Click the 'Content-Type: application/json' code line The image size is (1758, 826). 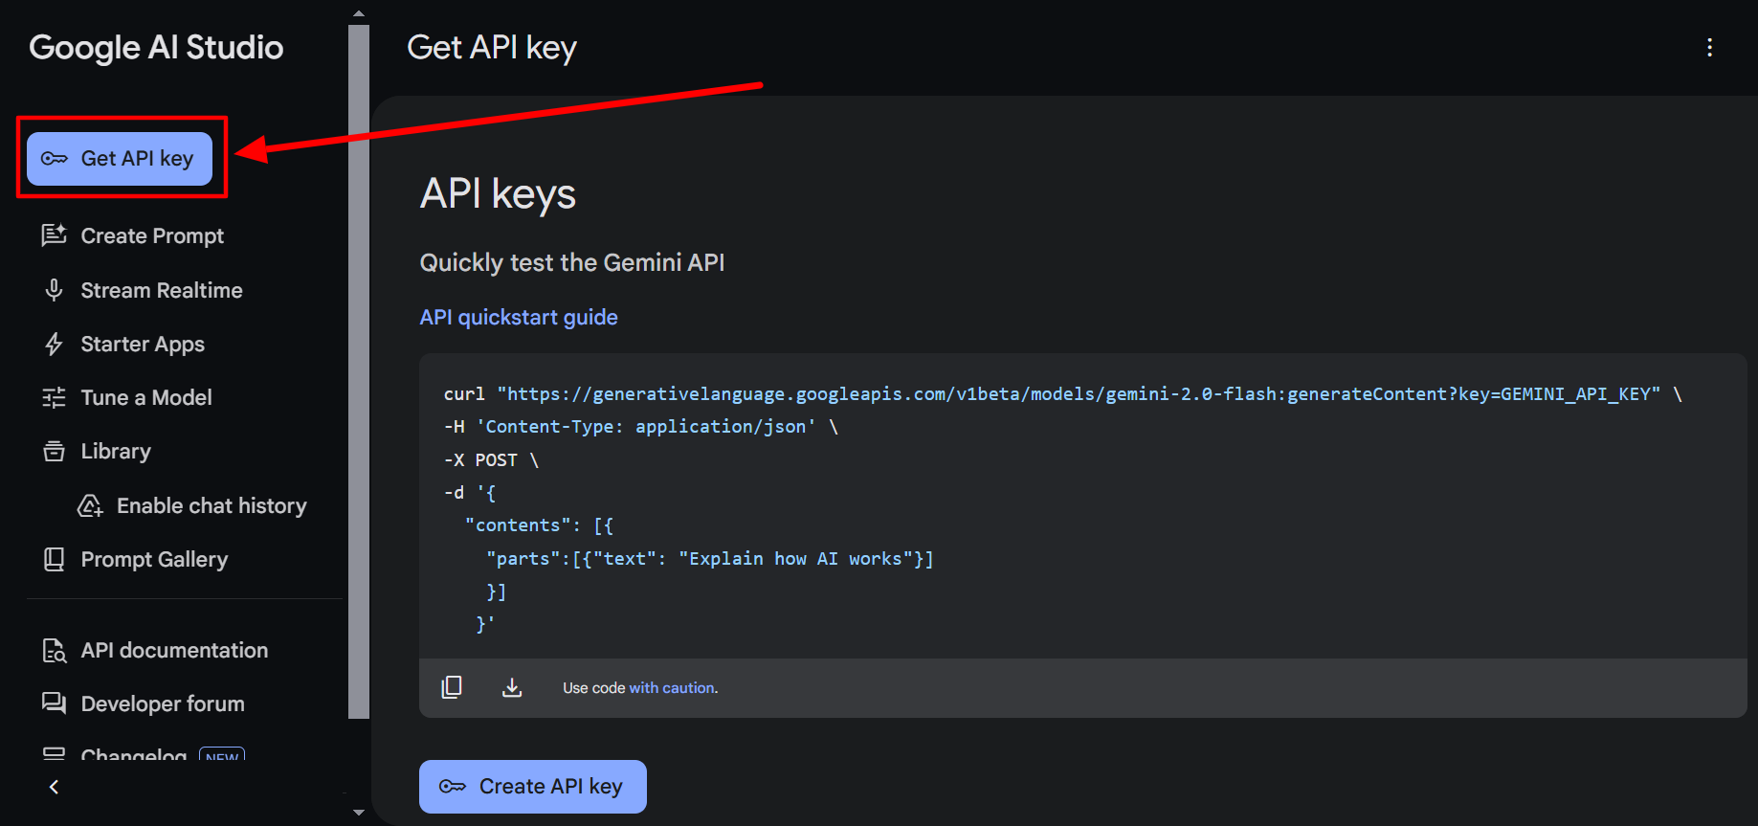(x=640, y=427)
